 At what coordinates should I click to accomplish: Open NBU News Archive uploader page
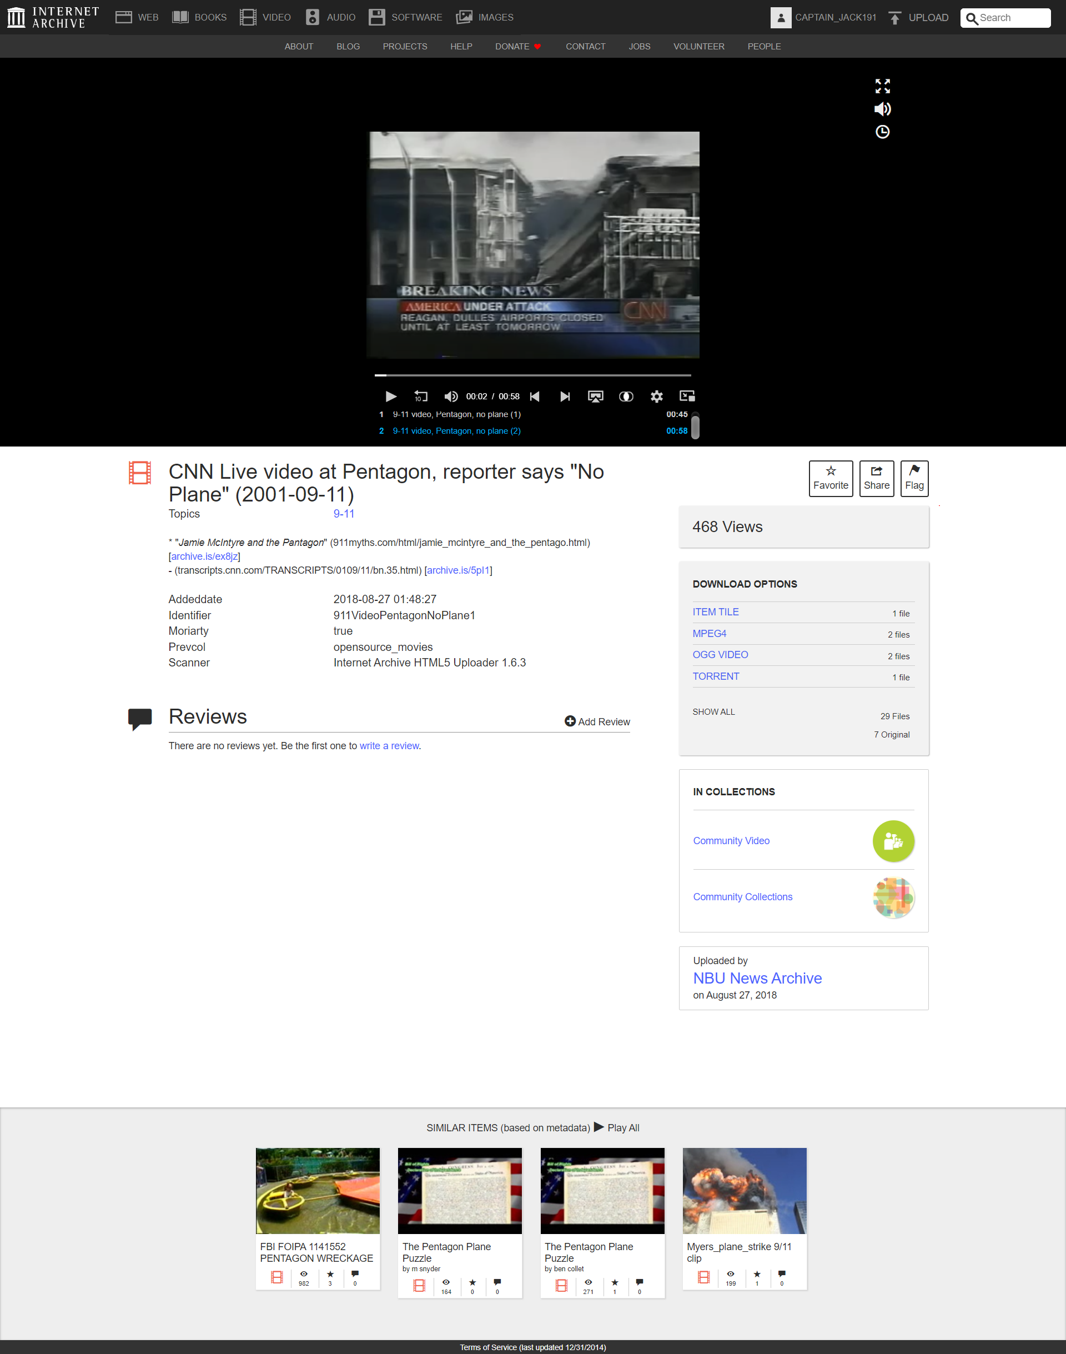coord(757,978)
